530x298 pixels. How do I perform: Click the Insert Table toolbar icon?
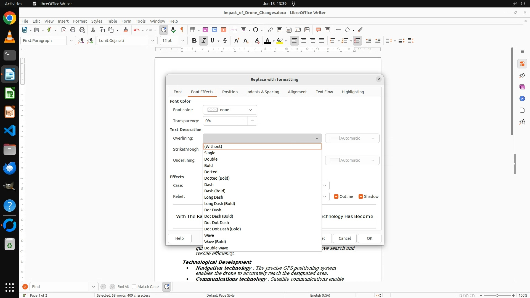click(193, 30)
